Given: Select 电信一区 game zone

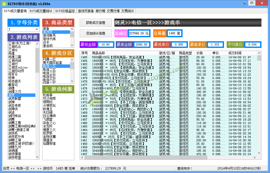Looking at the screenshot, I should coord(56,66).
